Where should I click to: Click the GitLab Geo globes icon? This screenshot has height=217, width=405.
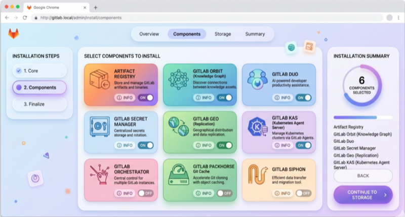click(179, 126)
